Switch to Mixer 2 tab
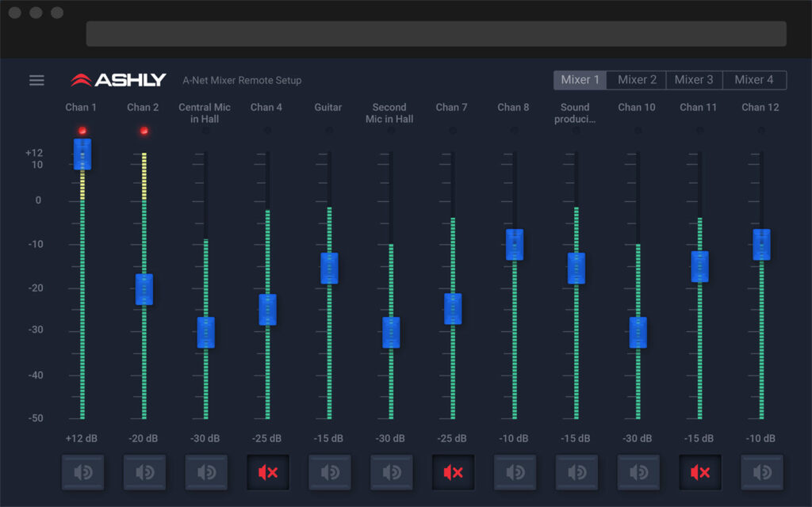812x507 pixels. [x=637, y=80]
